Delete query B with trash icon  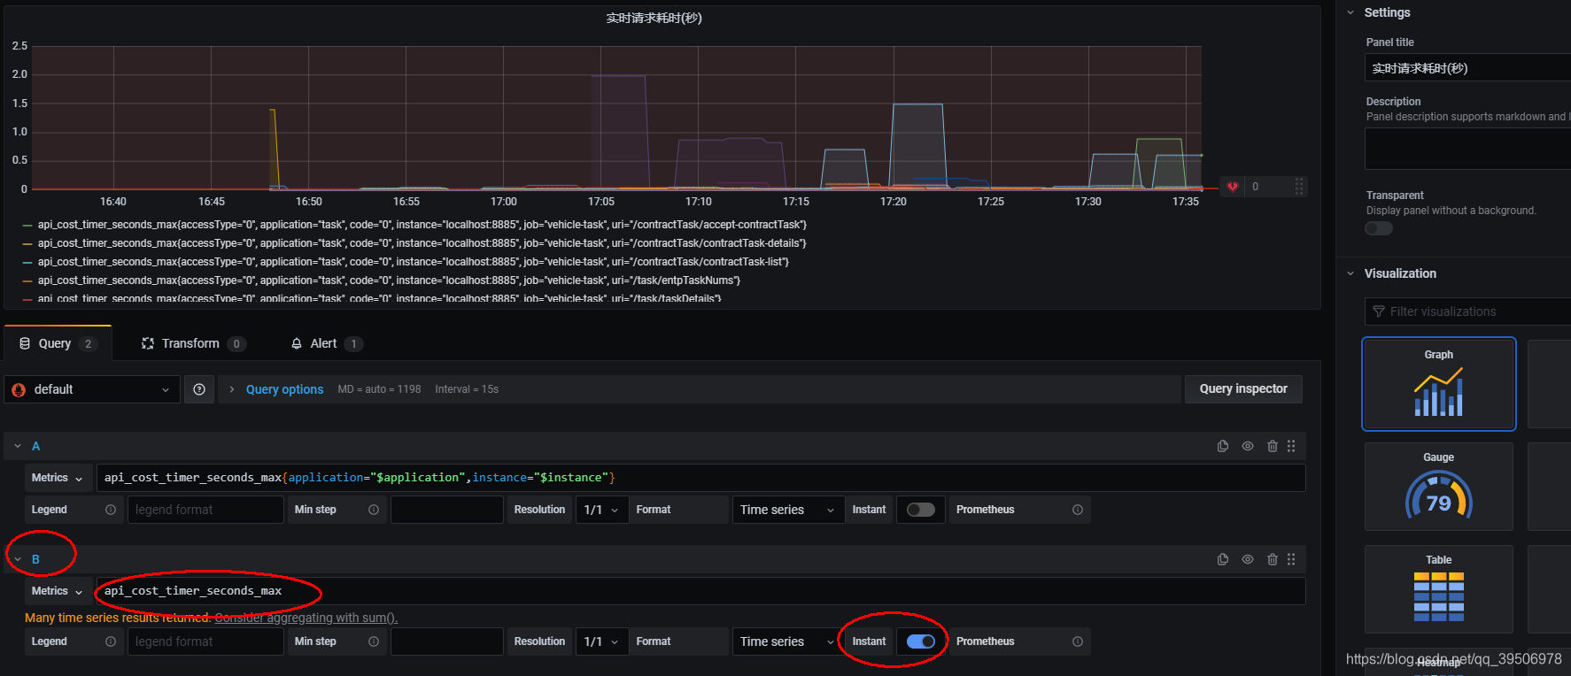pyautogui.click(x=1273, y=559)
